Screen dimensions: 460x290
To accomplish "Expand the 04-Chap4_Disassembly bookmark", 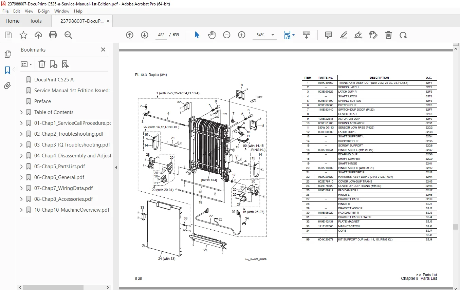I will coord(21,156).
